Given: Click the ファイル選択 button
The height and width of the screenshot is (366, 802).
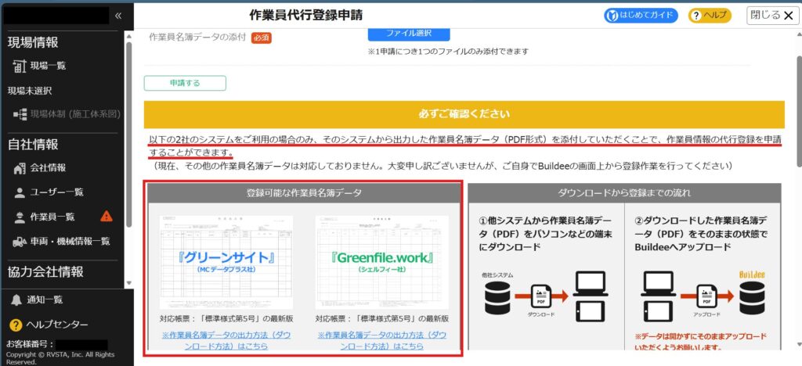Looking at the screenshot, I should [x=409, y=34].
